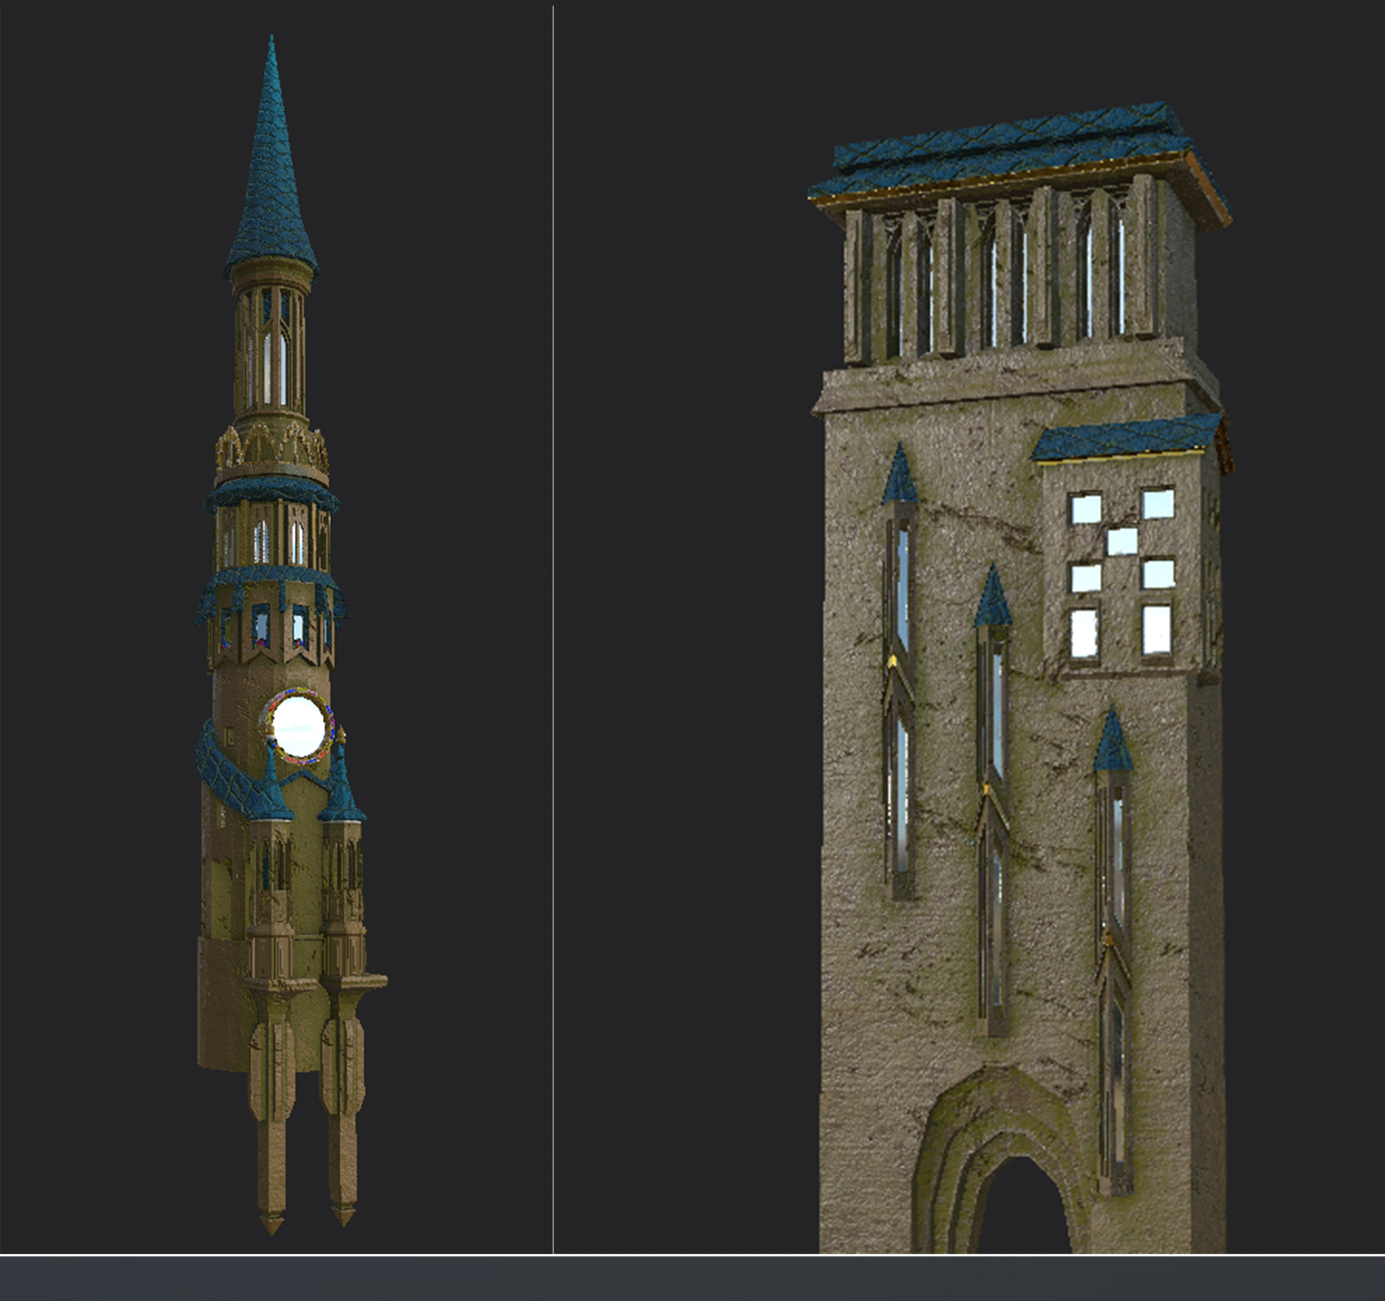
Task: Click the top-left square window in window block
Action: coord(1086,509)
